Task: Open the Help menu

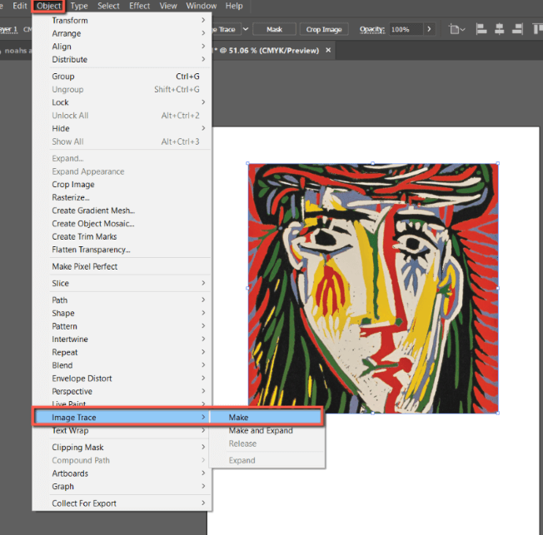Action: click(x=234, y=6)
